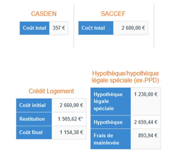Select the SACCEF Coût total label
Screen dimensions: 182x159
coord(96,28)
